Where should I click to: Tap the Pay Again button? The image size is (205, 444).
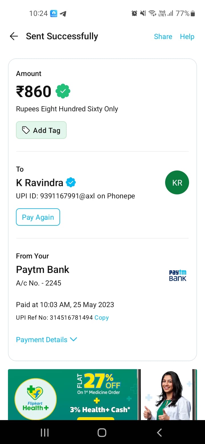click(x=38, y=217)
